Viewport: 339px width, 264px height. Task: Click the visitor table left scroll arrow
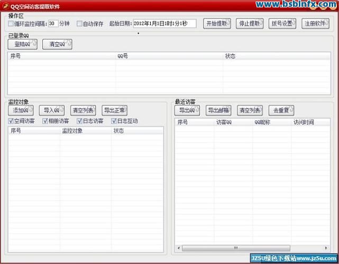pyautogui.click(x=179, y=248)
